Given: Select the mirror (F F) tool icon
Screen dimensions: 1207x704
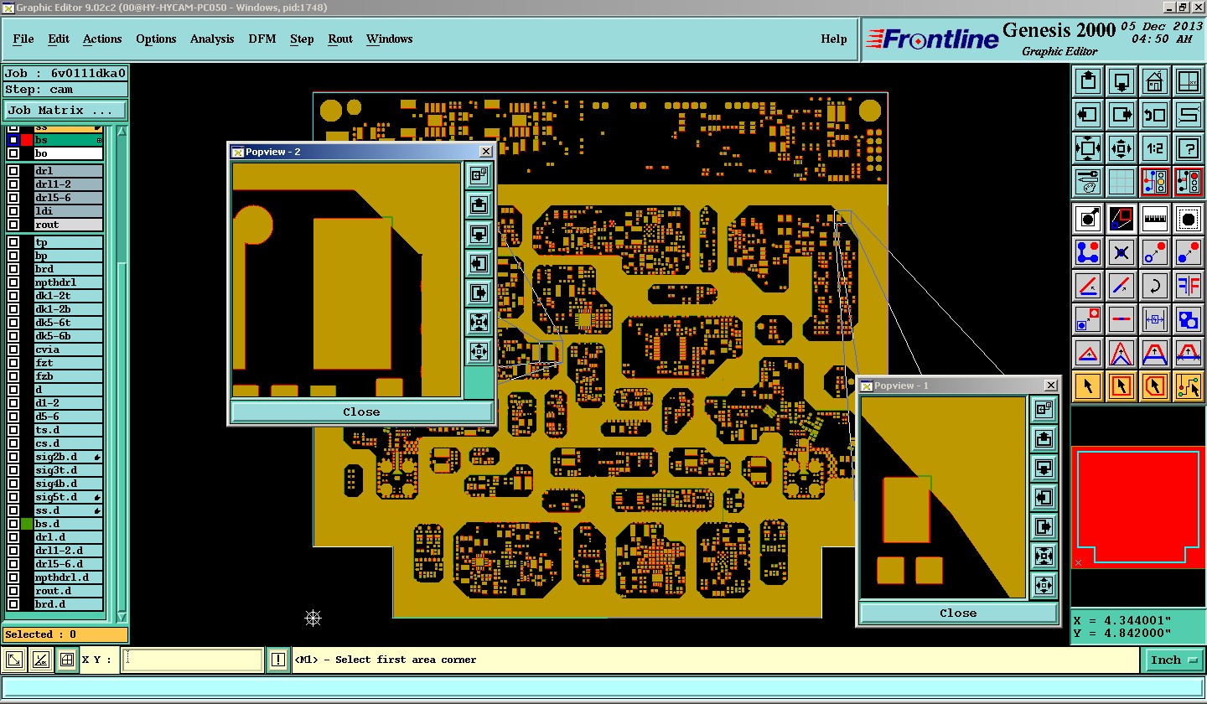Looking at the screenshot, I should (x=1189, y=286).
